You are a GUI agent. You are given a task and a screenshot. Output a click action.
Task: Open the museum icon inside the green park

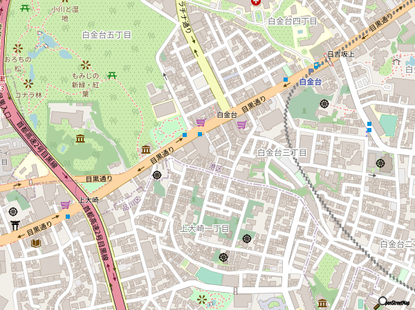(x=80, y=138)
